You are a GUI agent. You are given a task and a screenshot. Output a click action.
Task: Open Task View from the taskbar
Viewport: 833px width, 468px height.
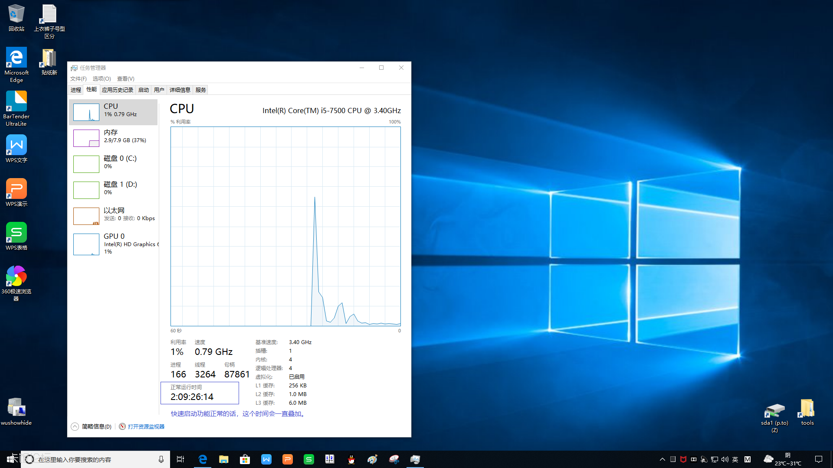[x=180, y=459]
